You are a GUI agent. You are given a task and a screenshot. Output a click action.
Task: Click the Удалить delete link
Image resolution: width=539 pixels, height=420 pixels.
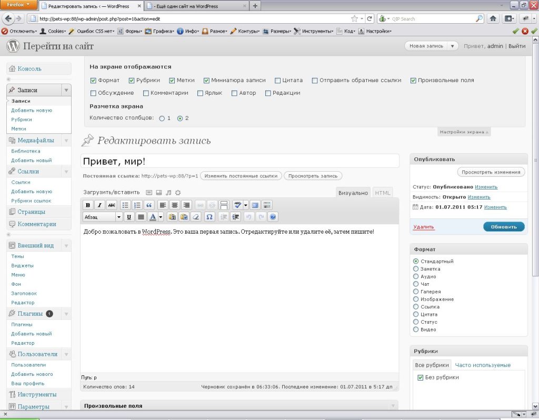point(424,227)
